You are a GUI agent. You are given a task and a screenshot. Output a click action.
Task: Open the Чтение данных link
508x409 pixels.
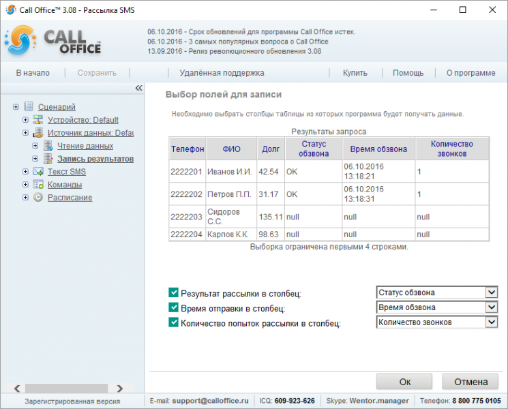(85, 146)
